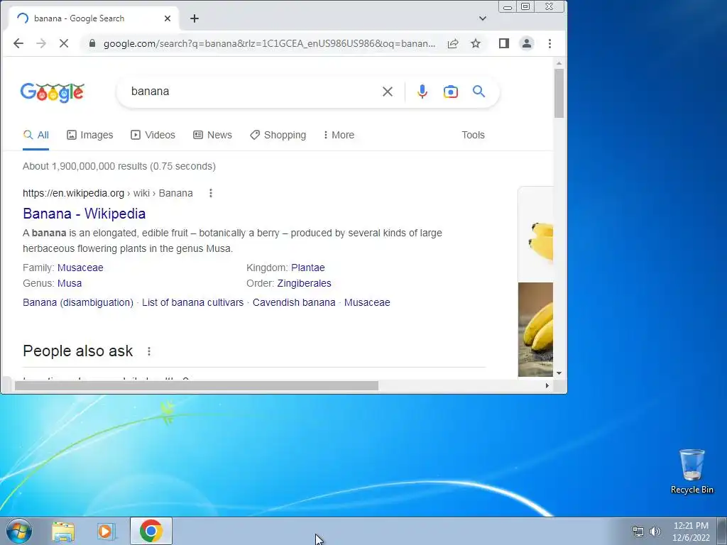This screenshot has height=545, width=727.
Task: Switch to the Shopping tab
Action: click(278, 135)
